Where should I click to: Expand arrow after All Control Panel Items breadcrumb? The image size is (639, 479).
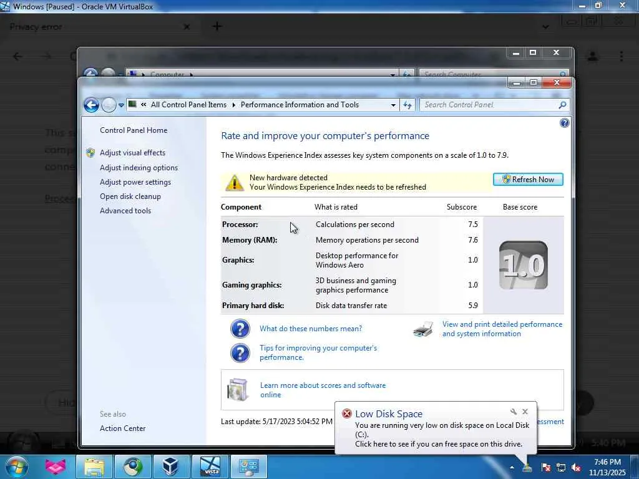(234, 105)
